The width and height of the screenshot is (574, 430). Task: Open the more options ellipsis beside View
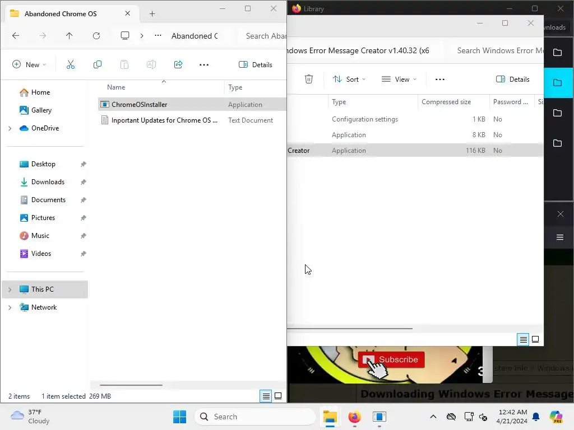click(439, 80)
